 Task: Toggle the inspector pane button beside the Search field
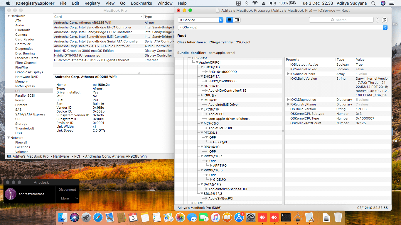pyautogui.click(x=385, y=20)
